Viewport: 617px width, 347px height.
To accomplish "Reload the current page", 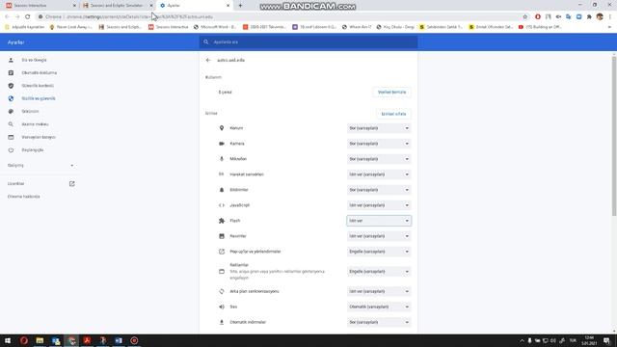I will pos(28,17).
